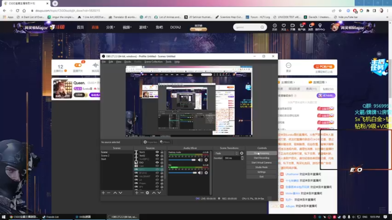This screenshot has height=220, width=392.
Task: Toggle visibility of Cam source
Action: (x=157, y=166)
